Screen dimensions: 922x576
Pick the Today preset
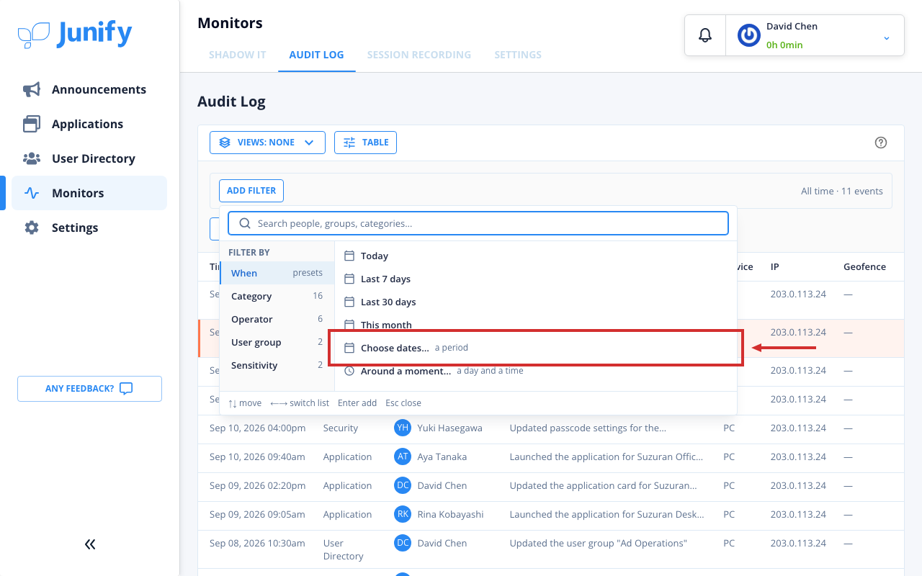536,256
